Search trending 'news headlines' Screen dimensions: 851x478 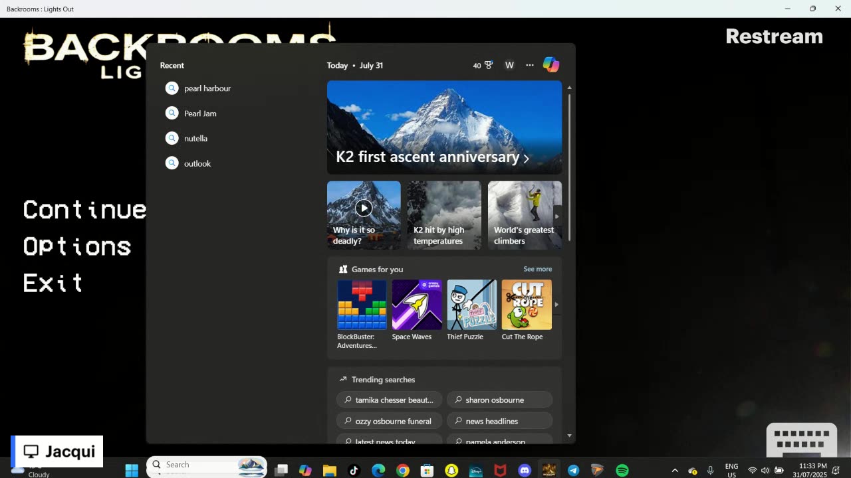pos(499,421)
